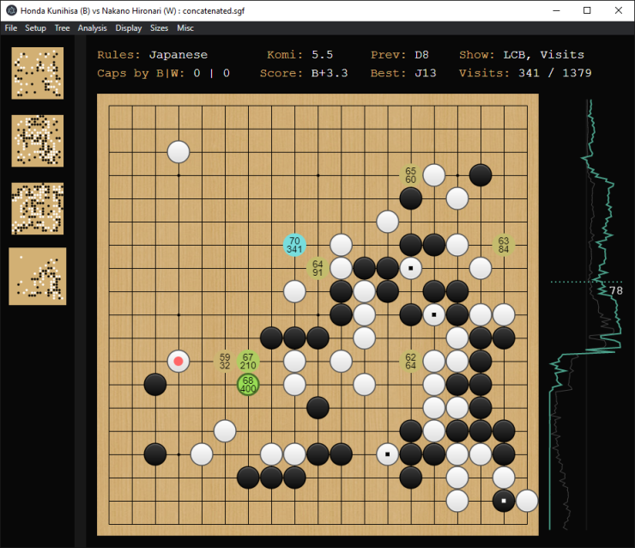The width and height of the screenshot is (635, 548).
Task: Open the File menu
Action: coord(11,27)
